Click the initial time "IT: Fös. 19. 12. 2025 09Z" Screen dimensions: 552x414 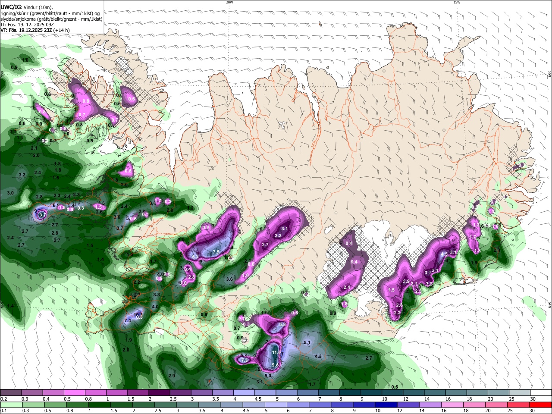(27, 25)
